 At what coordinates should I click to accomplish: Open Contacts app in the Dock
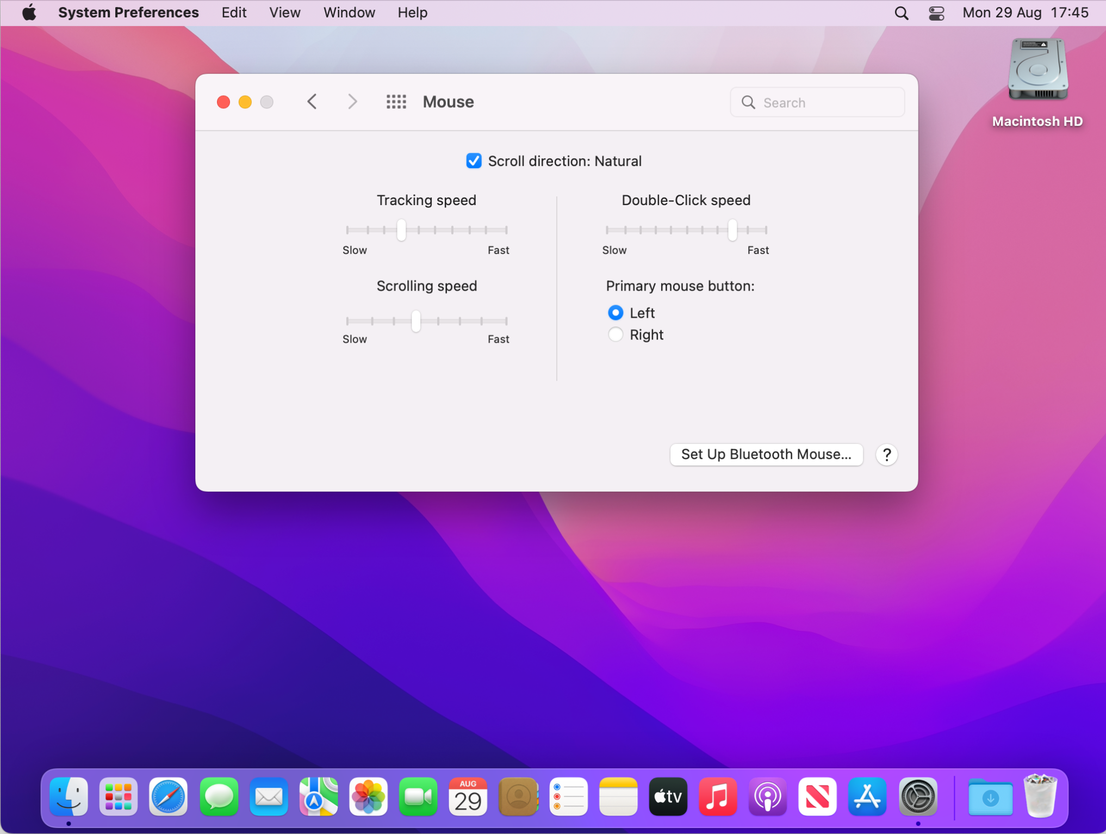point(518,797)
